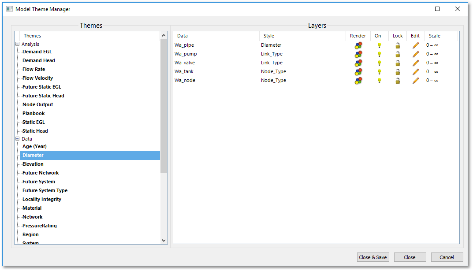
Task: Maximize the Model Theme Manager window
Action: [x=437, y=9]
